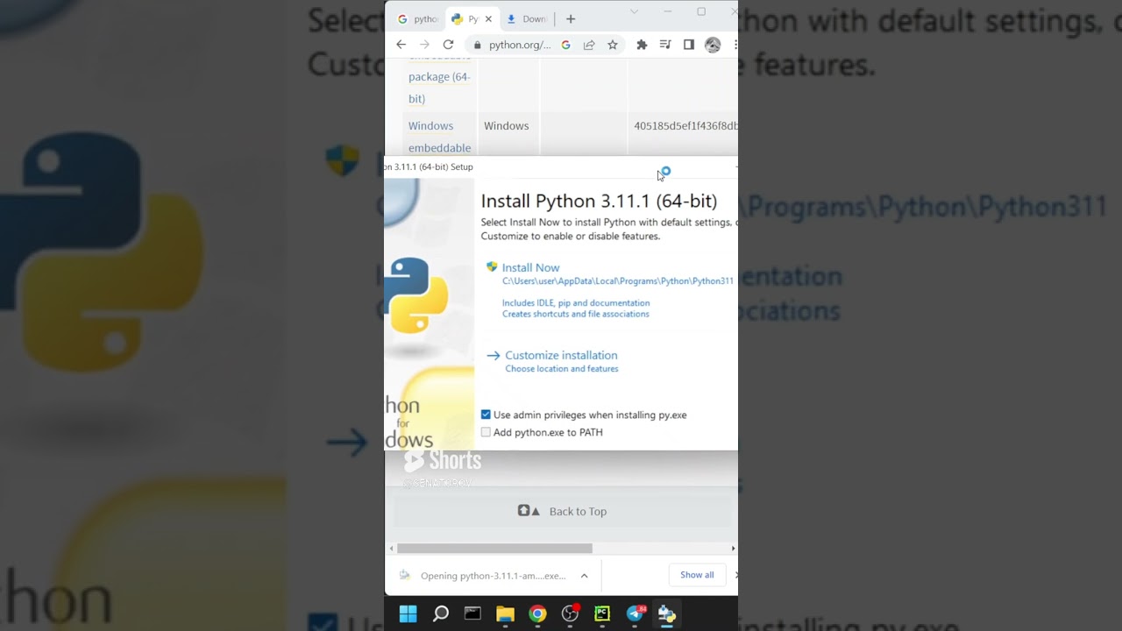Open PyCharm from the taskbar

click(602, 614)
